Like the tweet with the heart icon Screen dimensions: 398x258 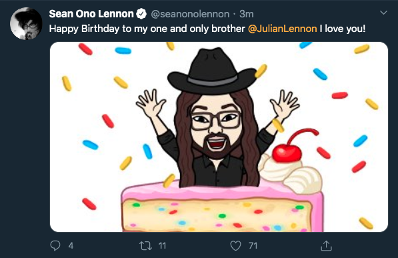[235, 246]
